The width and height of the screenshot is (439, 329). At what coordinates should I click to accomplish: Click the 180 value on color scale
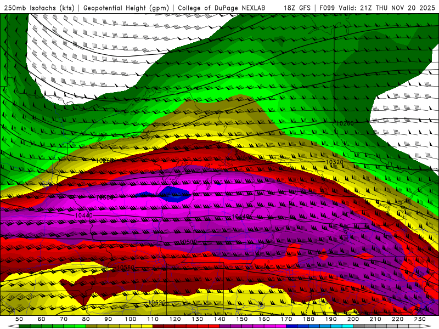pyautogui.click(x=308, y=319)
